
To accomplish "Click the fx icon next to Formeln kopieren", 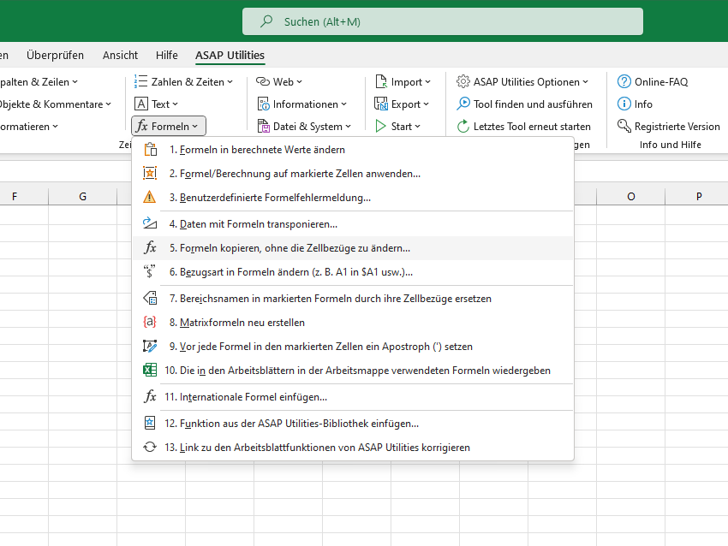I will [150, 247].
